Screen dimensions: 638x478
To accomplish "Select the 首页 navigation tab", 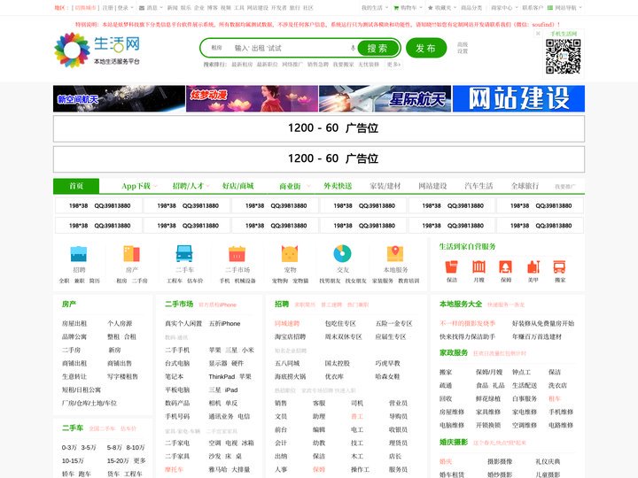I will (76, 186).
